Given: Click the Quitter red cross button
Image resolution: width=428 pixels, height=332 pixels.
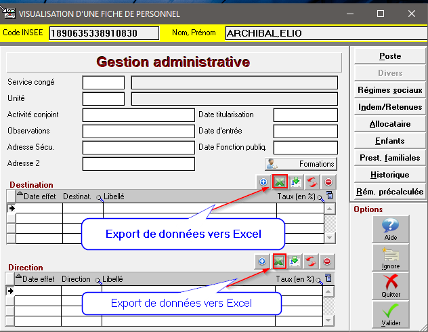Looking at the screenshot, I should click(x=390, y=285).
